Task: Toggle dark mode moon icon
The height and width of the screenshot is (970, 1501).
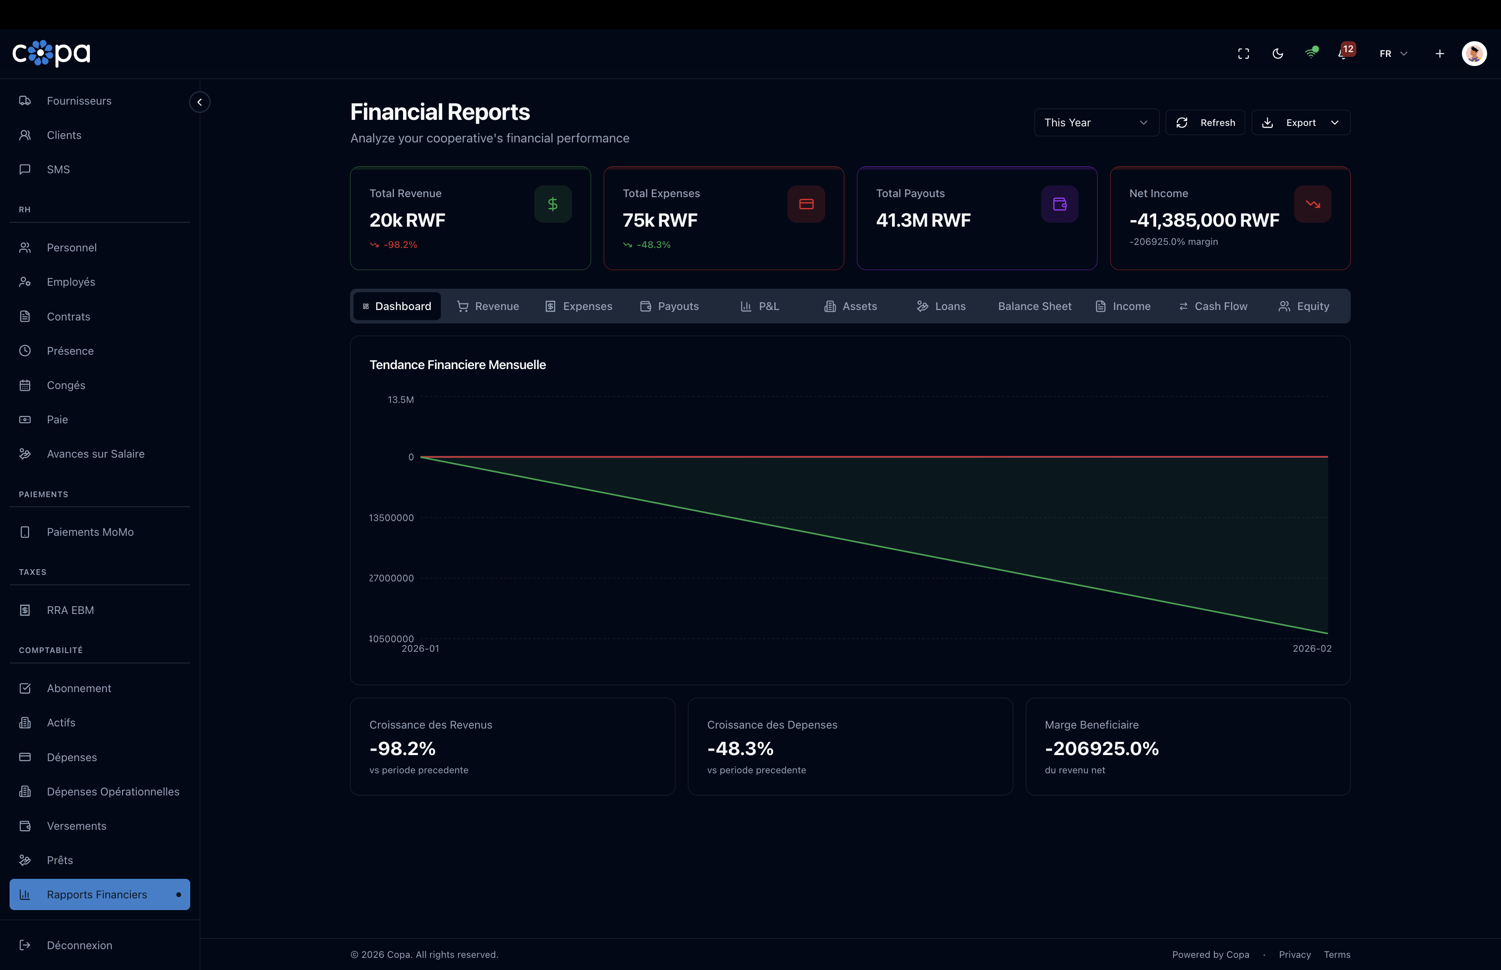Action: (1277, 53)
